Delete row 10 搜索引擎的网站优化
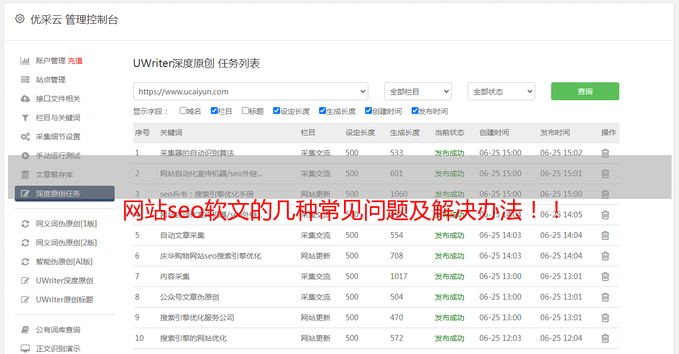 click(x=606, y=338)
